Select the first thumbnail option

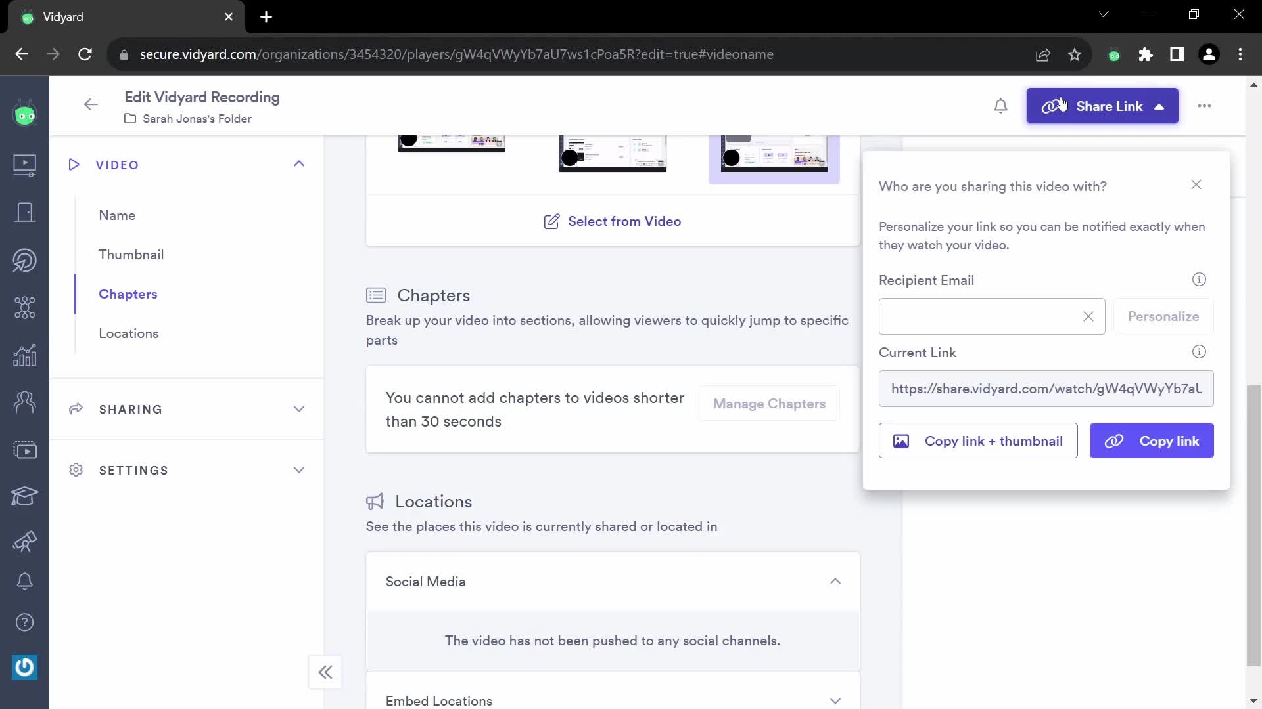coord(452,144)
